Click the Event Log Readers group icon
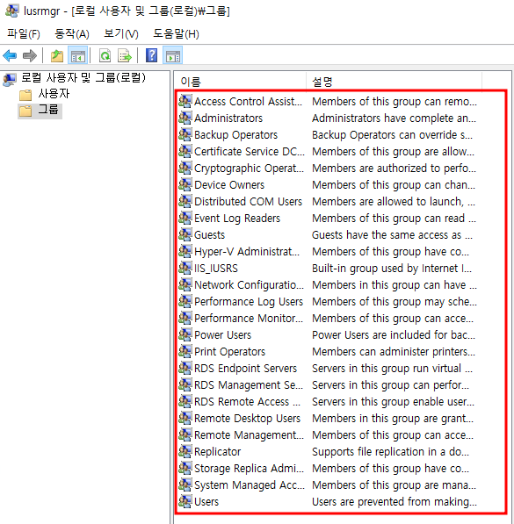 click(x=185, y=218)
